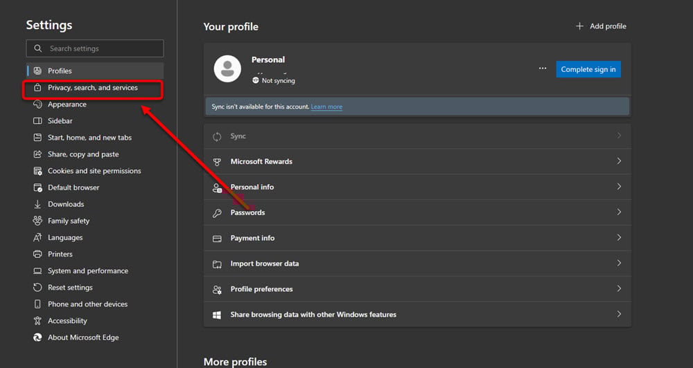Open Start, home, and new tabs settings
Viewport: 693px width, 368px height.
pos(94,138)
